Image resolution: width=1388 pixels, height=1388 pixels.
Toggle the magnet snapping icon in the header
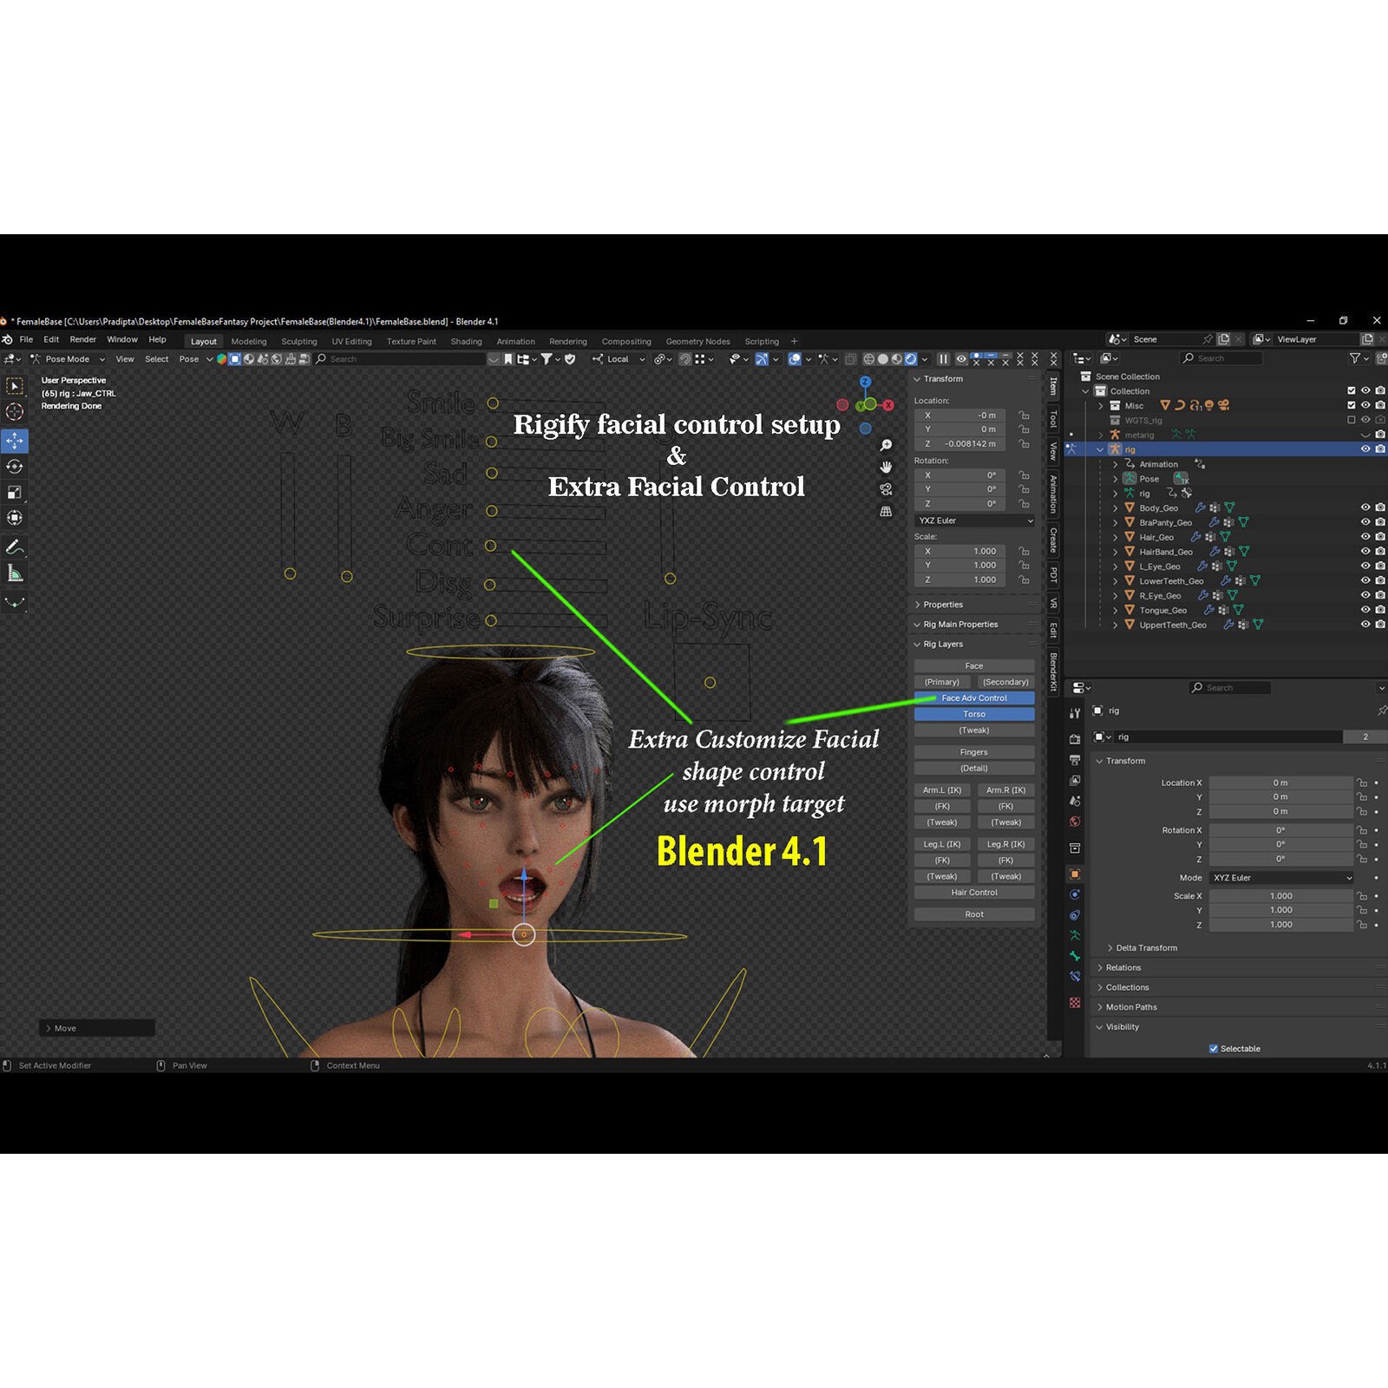686,358
